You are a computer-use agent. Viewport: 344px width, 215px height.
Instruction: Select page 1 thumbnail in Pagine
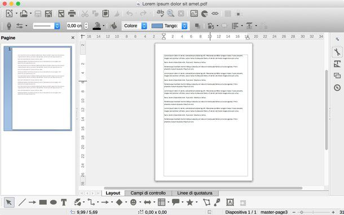(x=38, y=88)
